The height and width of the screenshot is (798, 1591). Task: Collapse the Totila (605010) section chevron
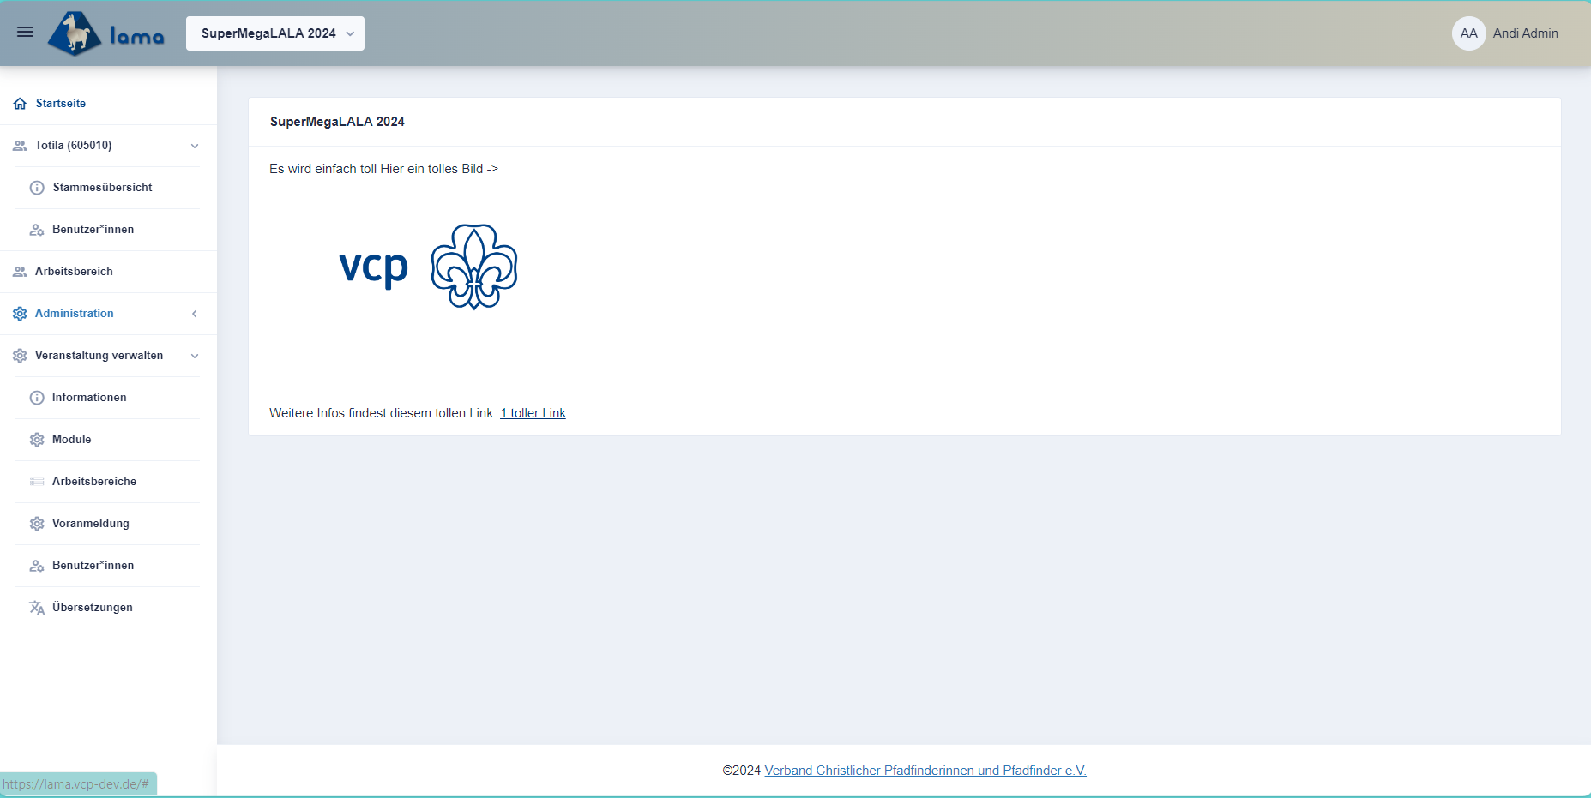click(x=195, y=146)
